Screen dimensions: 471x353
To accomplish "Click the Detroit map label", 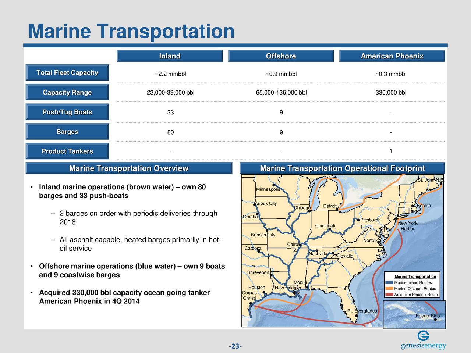I will pos(330,206).
